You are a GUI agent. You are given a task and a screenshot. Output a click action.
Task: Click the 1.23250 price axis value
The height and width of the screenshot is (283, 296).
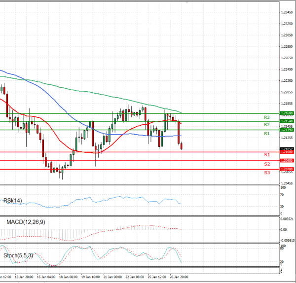(x=287, y=24)
